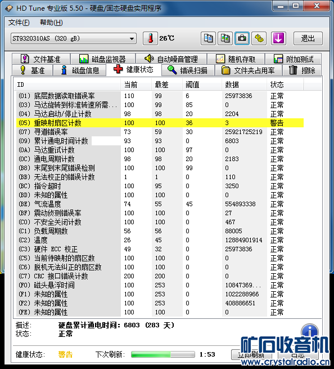Select row (01) 底层数据读取错误率

pyautogui.click(x=160, y=96)
